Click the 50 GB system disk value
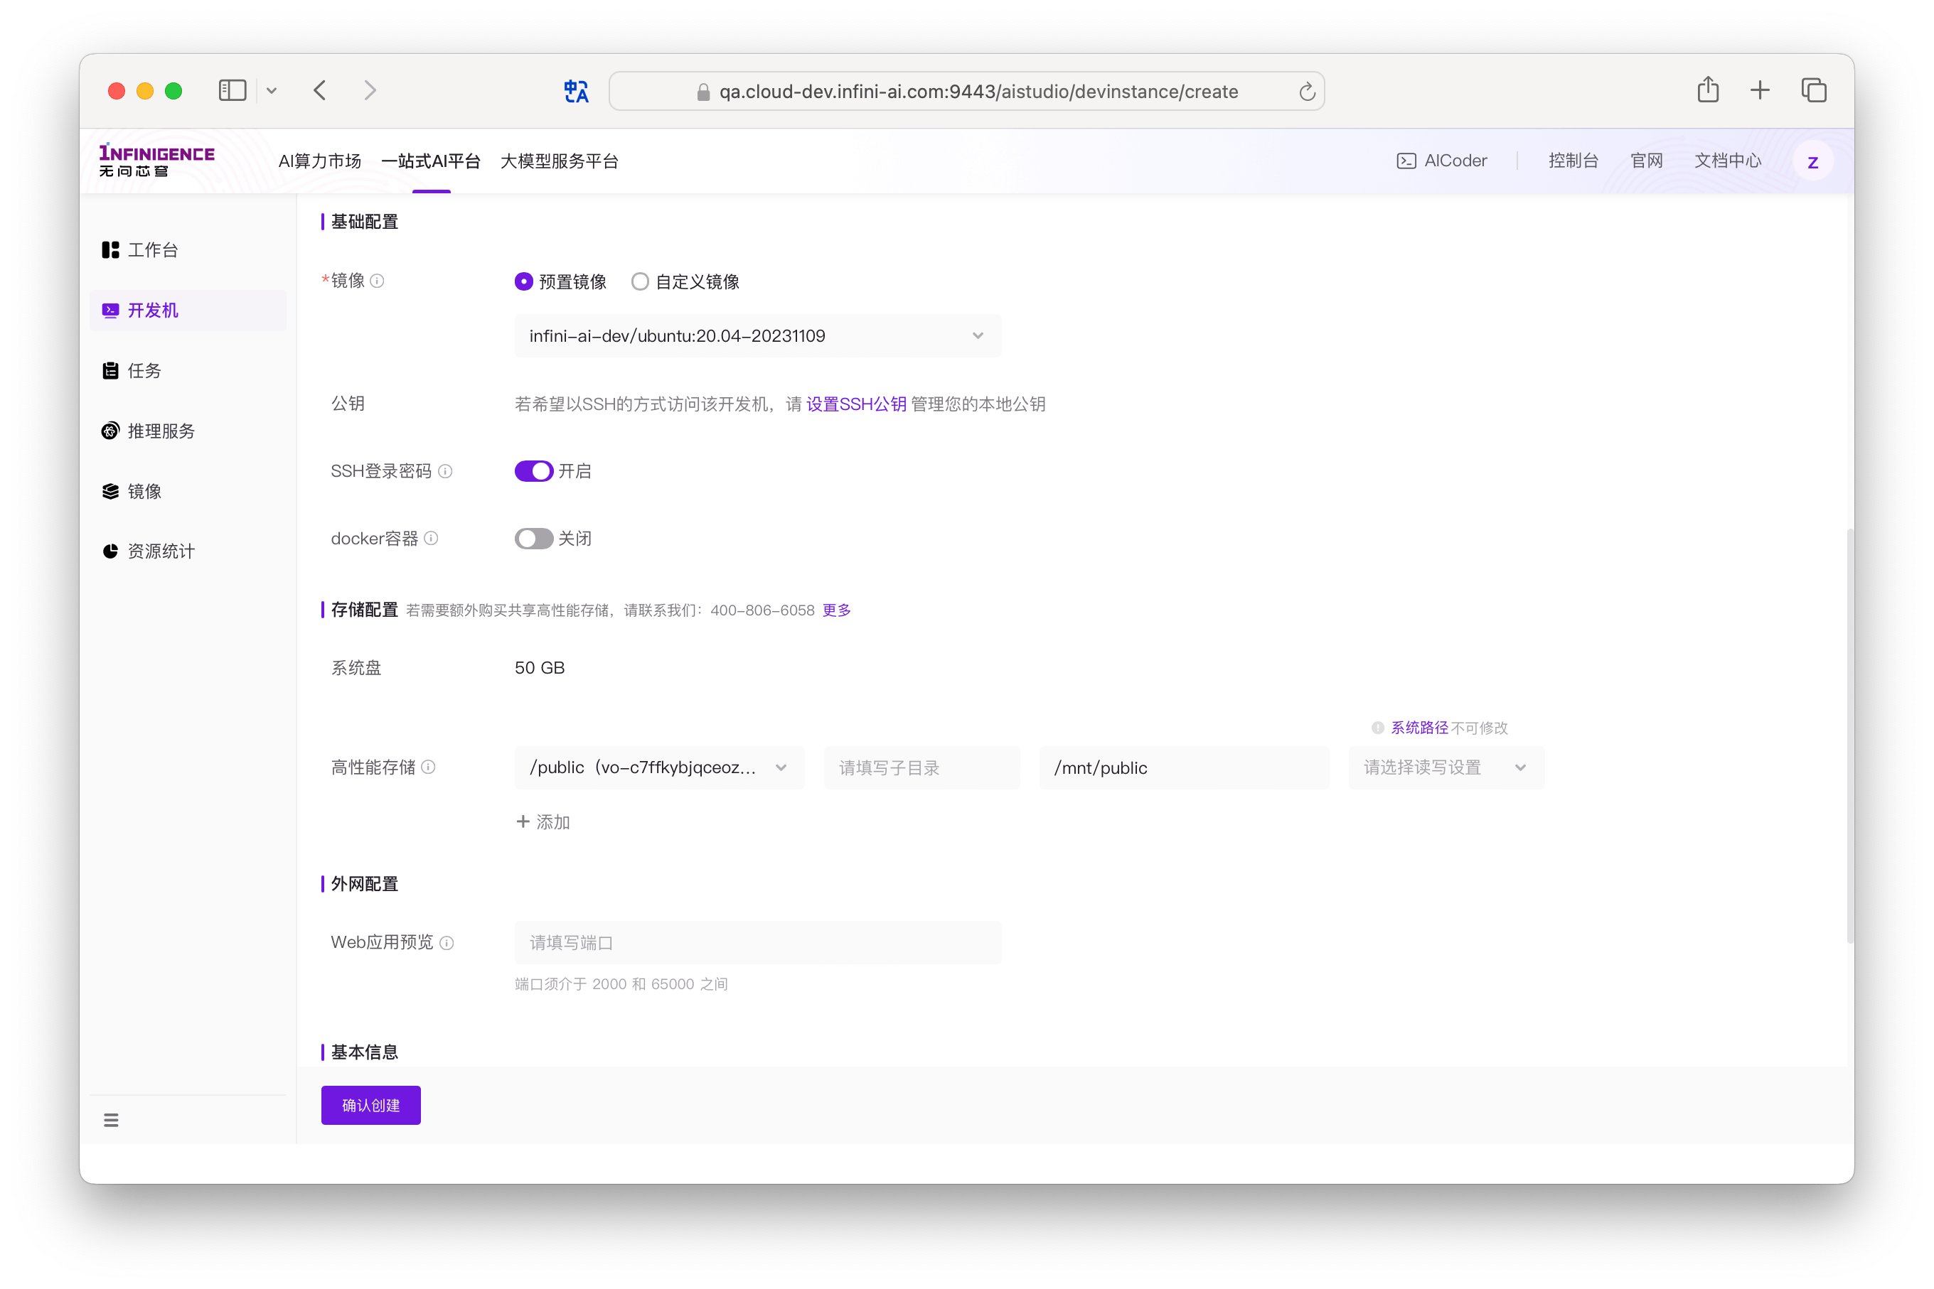The width and height of the screenshot is (1934, 1289). coord(540,667)
